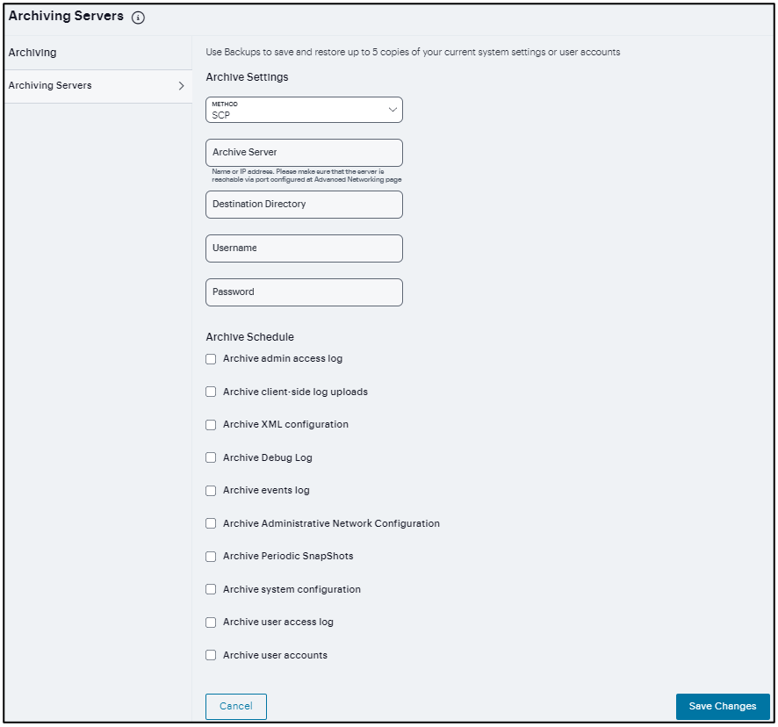Enable Archive events log
Viewport: 778px width, 727px height.
tap(211, 490)
